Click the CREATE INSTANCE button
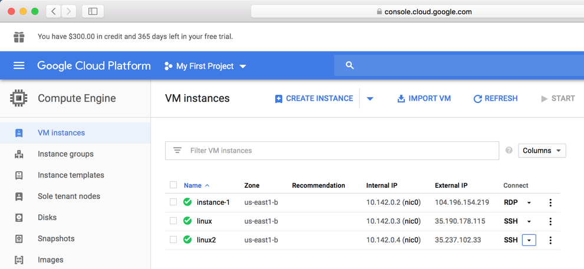This screenshot has height=269, width=584. [314, 99]
